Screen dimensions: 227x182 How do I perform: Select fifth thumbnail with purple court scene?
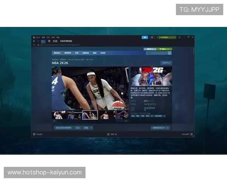[121, 115]
